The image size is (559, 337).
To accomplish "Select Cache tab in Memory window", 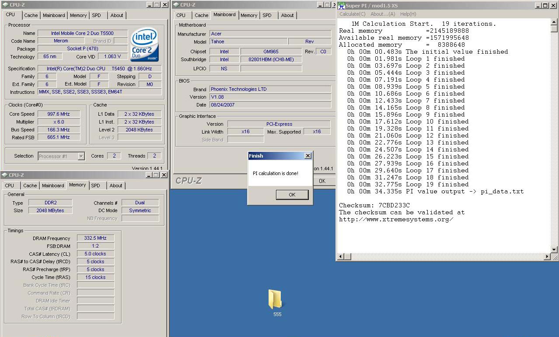I will click(30, 186).
